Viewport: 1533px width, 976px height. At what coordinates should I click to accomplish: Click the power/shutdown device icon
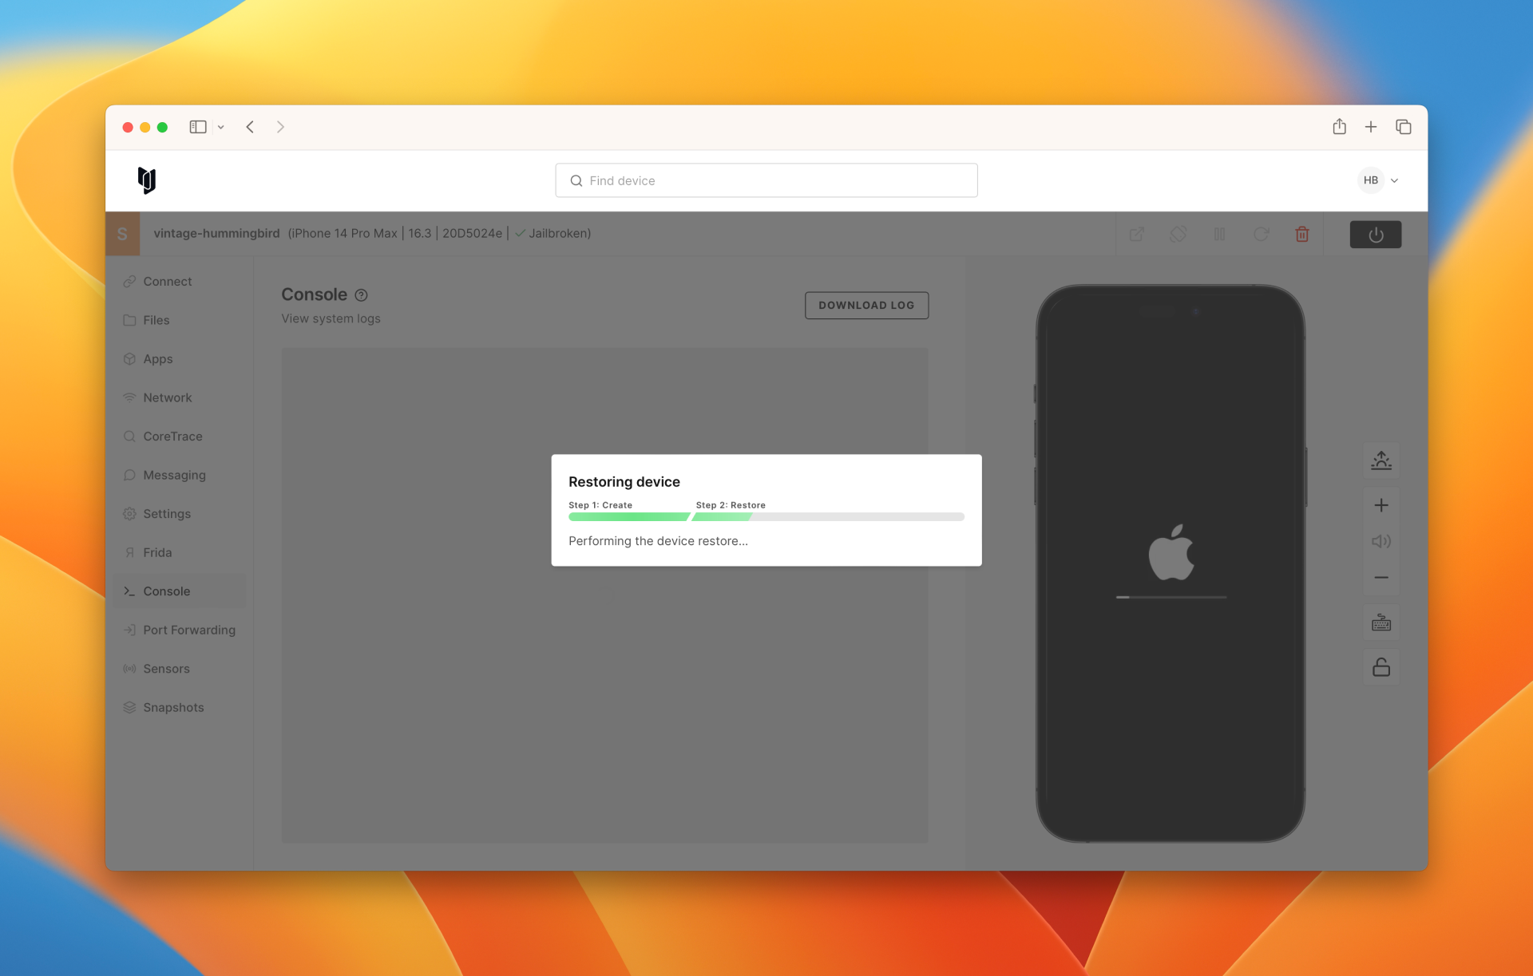coord(1376,233)
